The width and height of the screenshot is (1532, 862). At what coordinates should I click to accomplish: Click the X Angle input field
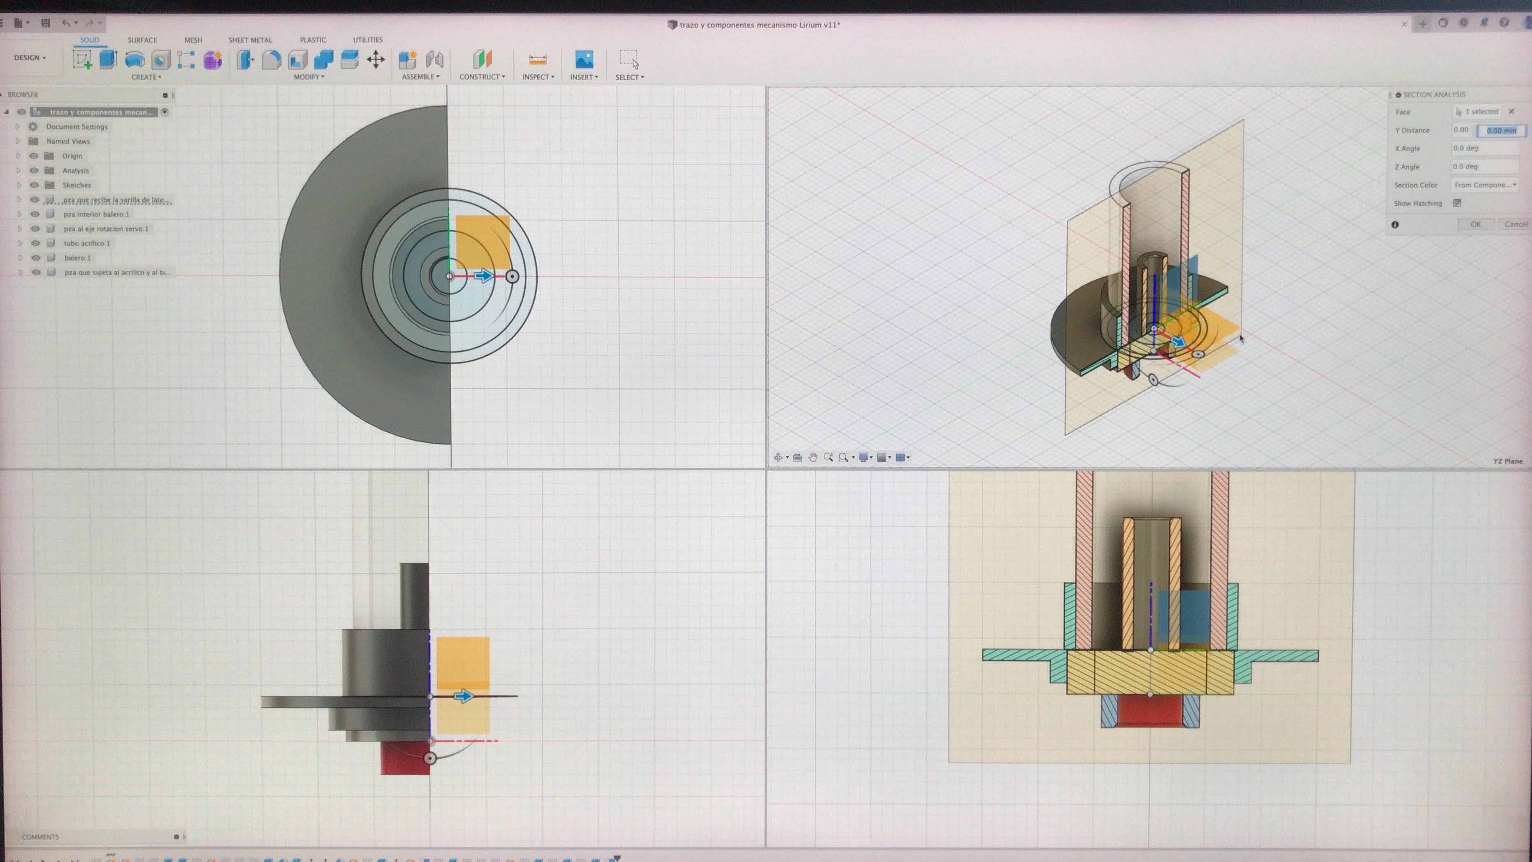1485,148
